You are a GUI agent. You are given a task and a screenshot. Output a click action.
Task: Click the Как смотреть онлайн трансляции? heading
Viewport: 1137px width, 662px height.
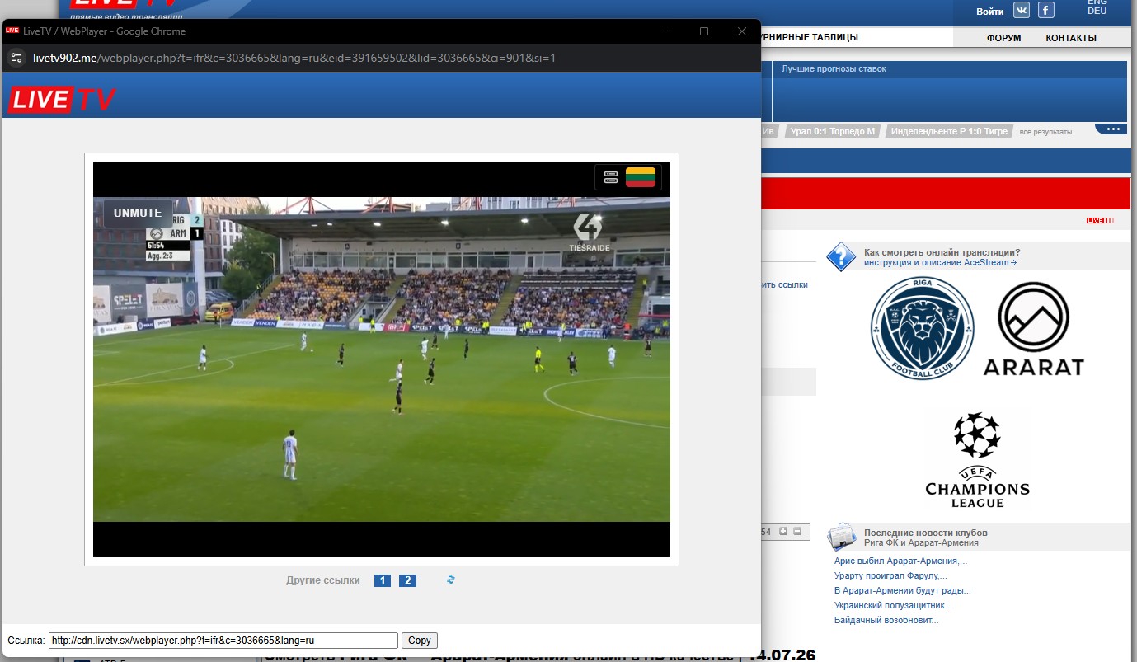[942, 252]
